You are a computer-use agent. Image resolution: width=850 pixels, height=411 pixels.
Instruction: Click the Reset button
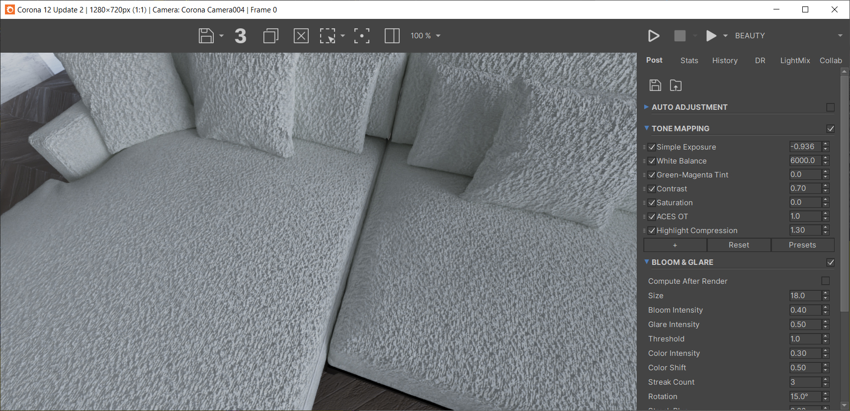[739, 245]
